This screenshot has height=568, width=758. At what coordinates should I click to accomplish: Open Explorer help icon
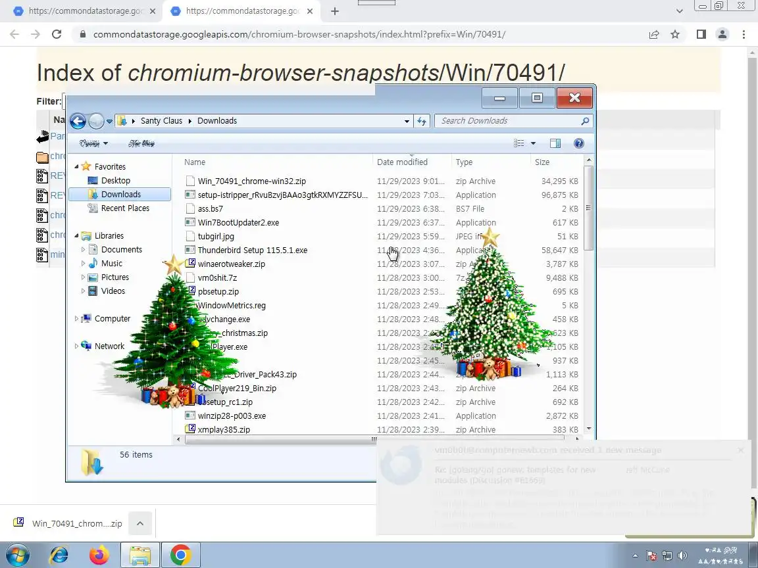578,143
